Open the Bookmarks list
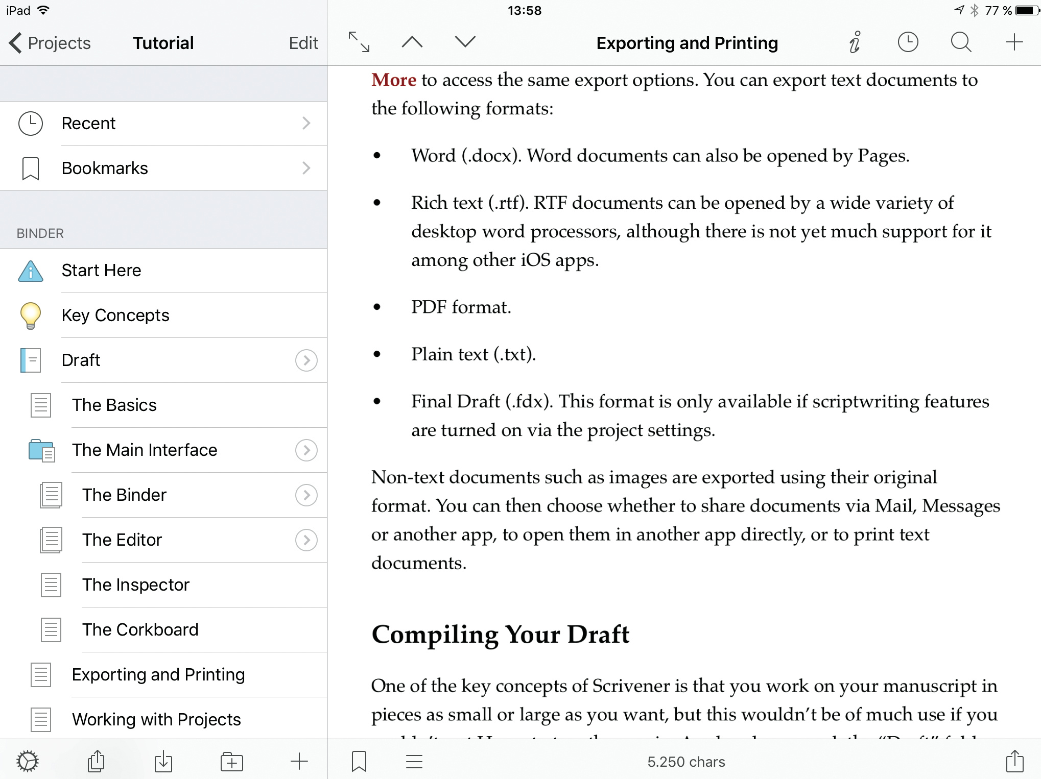This screenshot has height=779, width=1041. coord(163,168)
